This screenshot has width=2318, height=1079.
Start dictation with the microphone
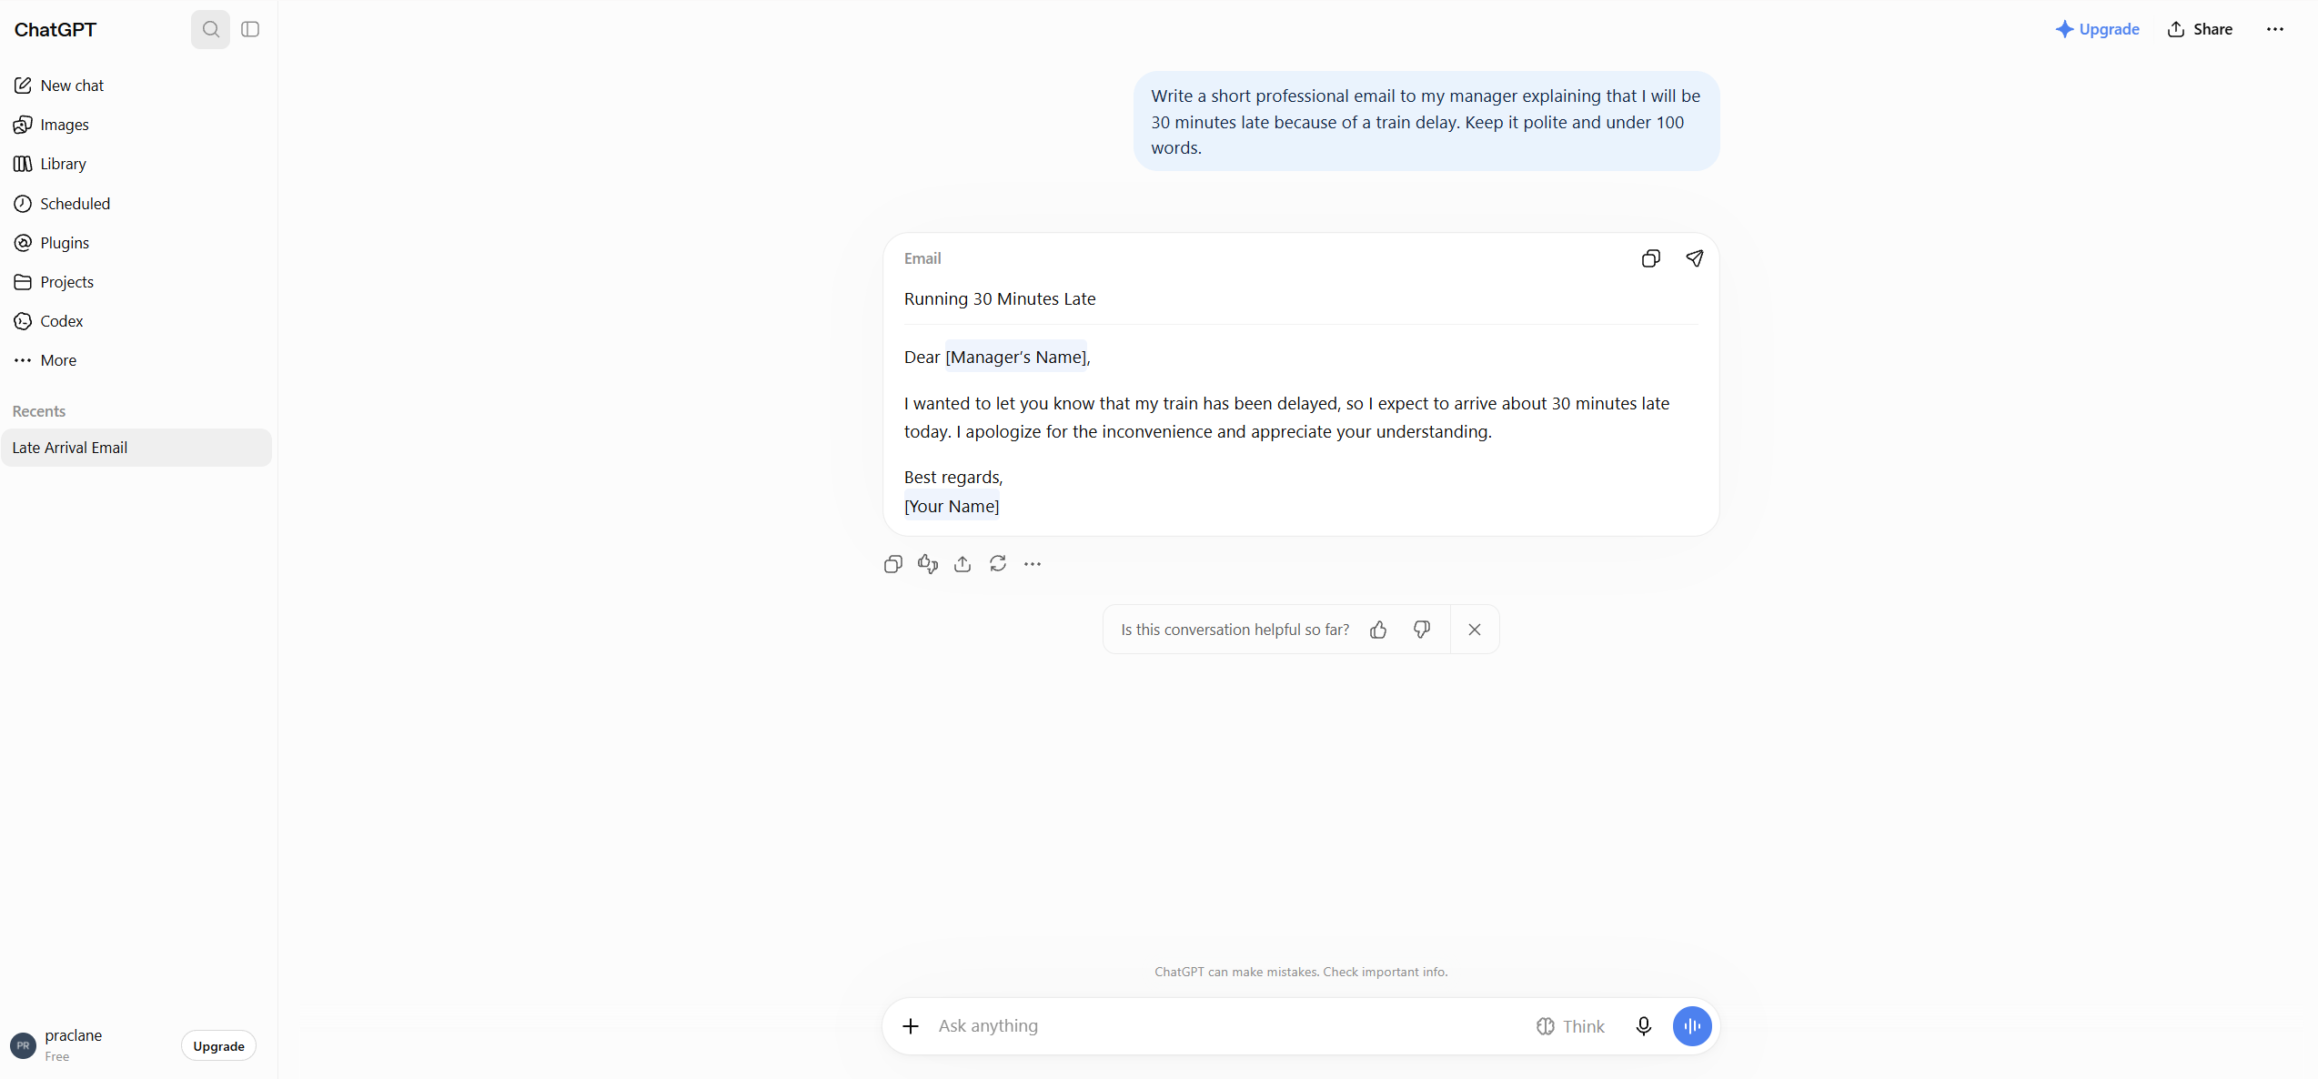(1643, 1026)
